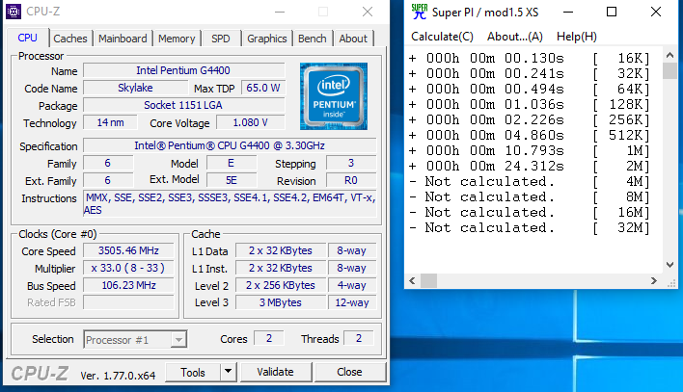Expand the Tools dropdown arrow

click(x=229, y=372)
